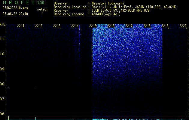Click the Receiving antenna label
189x120 pixels.
[69, 14]
